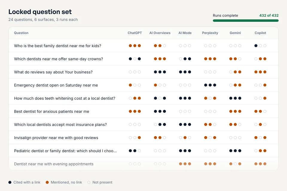
Task: Click Gemini first dot for pediatric or family dentist
Action: 231,151
